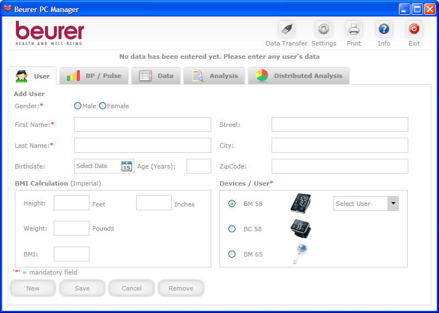Viewport: 439px width, 313px height.
Task: Open the Analysis tab
Action: (214, 76)
